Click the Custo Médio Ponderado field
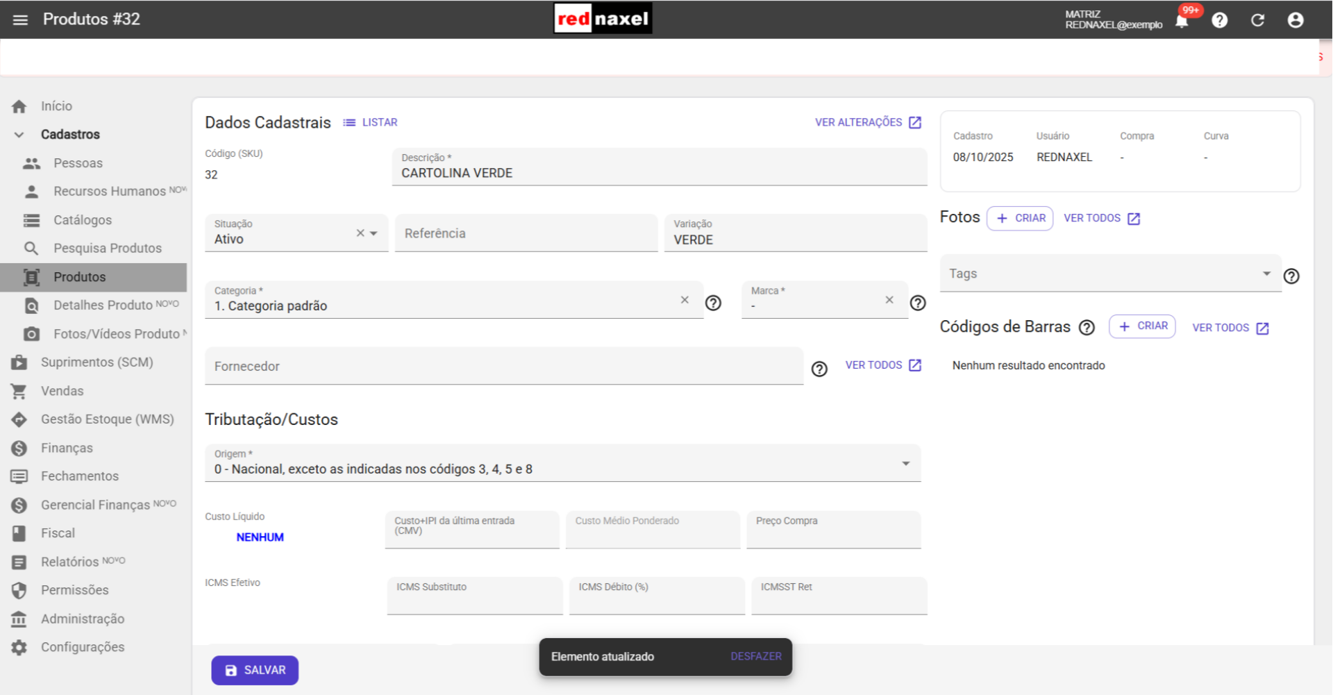This screenshot has width=1333, height=695. pos(653,530)
